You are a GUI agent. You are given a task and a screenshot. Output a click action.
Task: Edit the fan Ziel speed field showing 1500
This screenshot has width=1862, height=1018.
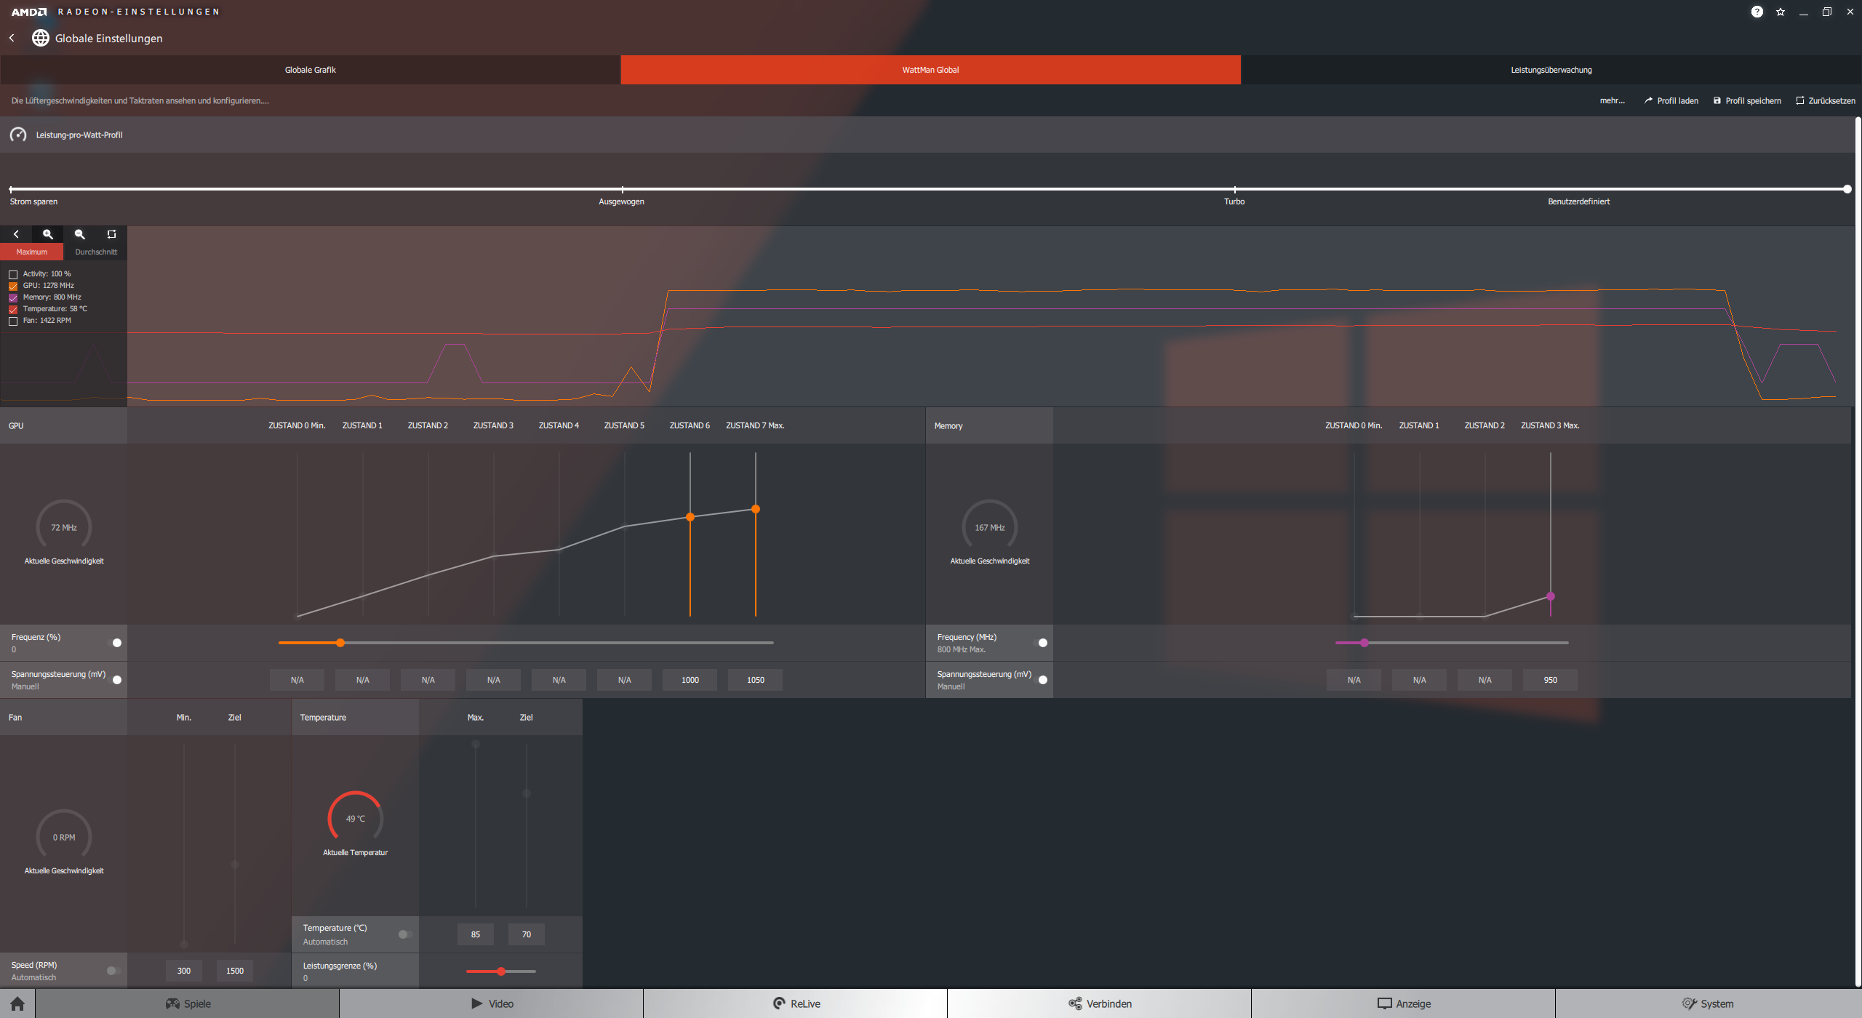click(x=235, y=971)
